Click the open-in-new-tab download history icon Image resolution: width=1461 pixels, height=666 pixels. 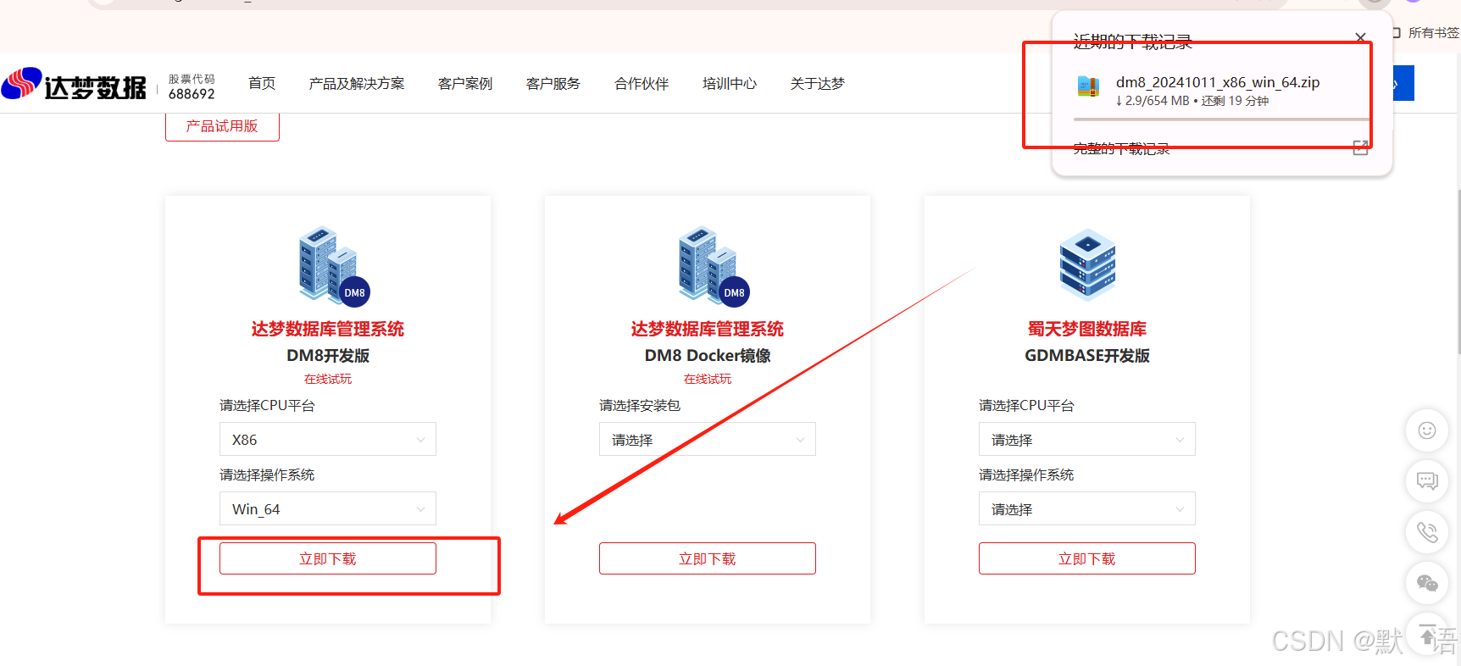coord(1361,147)
